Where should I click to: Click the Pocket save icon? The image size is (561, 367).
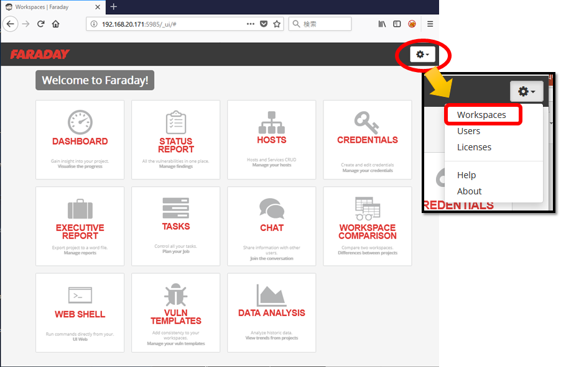click(264, 24)
